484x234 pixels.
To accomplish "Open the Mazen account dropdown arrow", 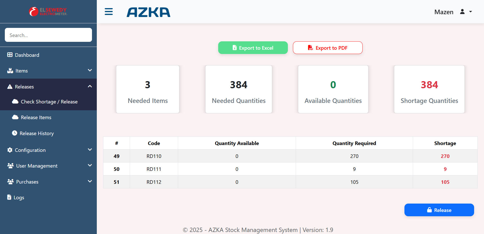I will click(x=471, y=12).
